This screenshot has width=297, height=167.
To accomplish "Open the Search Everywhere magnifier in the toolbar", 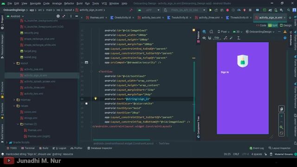I will [x=289, y=10].
